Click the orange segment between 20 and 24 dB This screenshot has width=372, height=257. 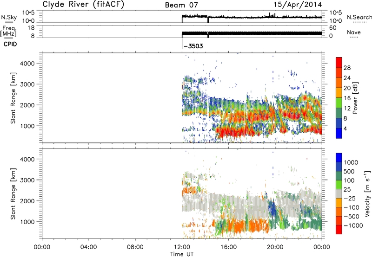pos(339,83)
